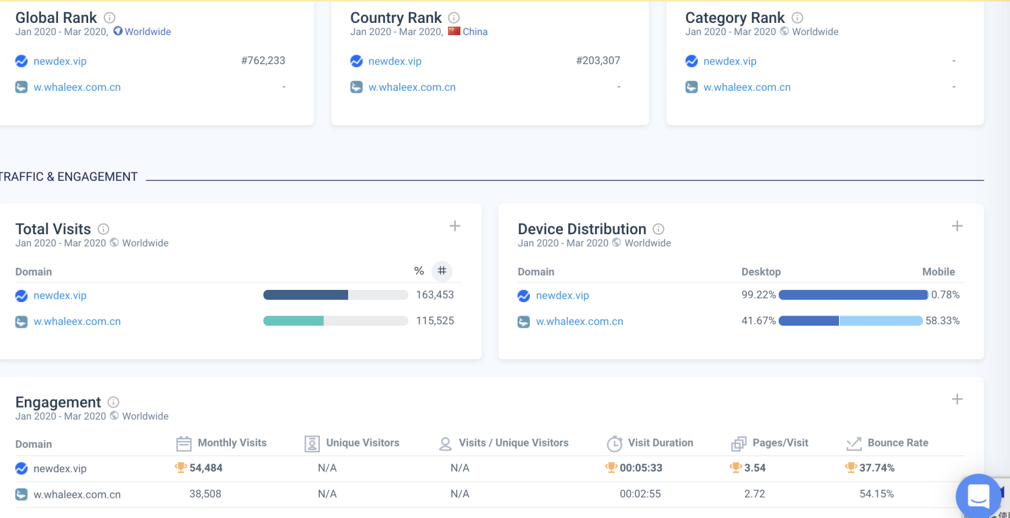The image size is (1010, 518).
Task: Click whaleex favicon in Global Rank card
Action: coord(22,87)
